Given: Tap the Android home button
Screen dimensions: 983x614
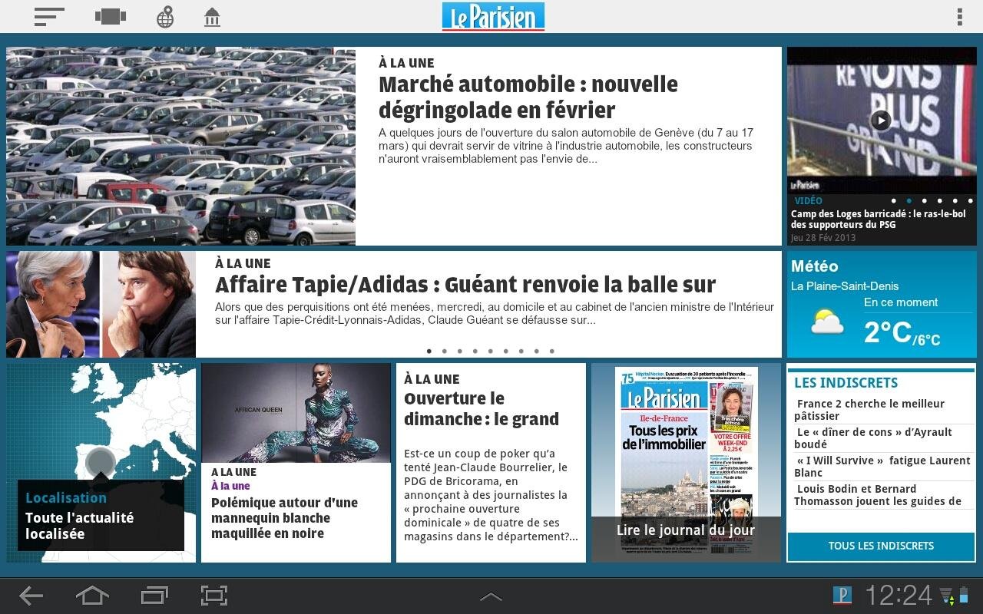Looking at the screenshot, I should pyautogui.click(x=92, y=596).
